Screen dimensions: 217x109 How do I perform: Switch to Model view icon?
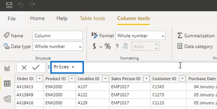pyautogui.click(x=7, y=99)
